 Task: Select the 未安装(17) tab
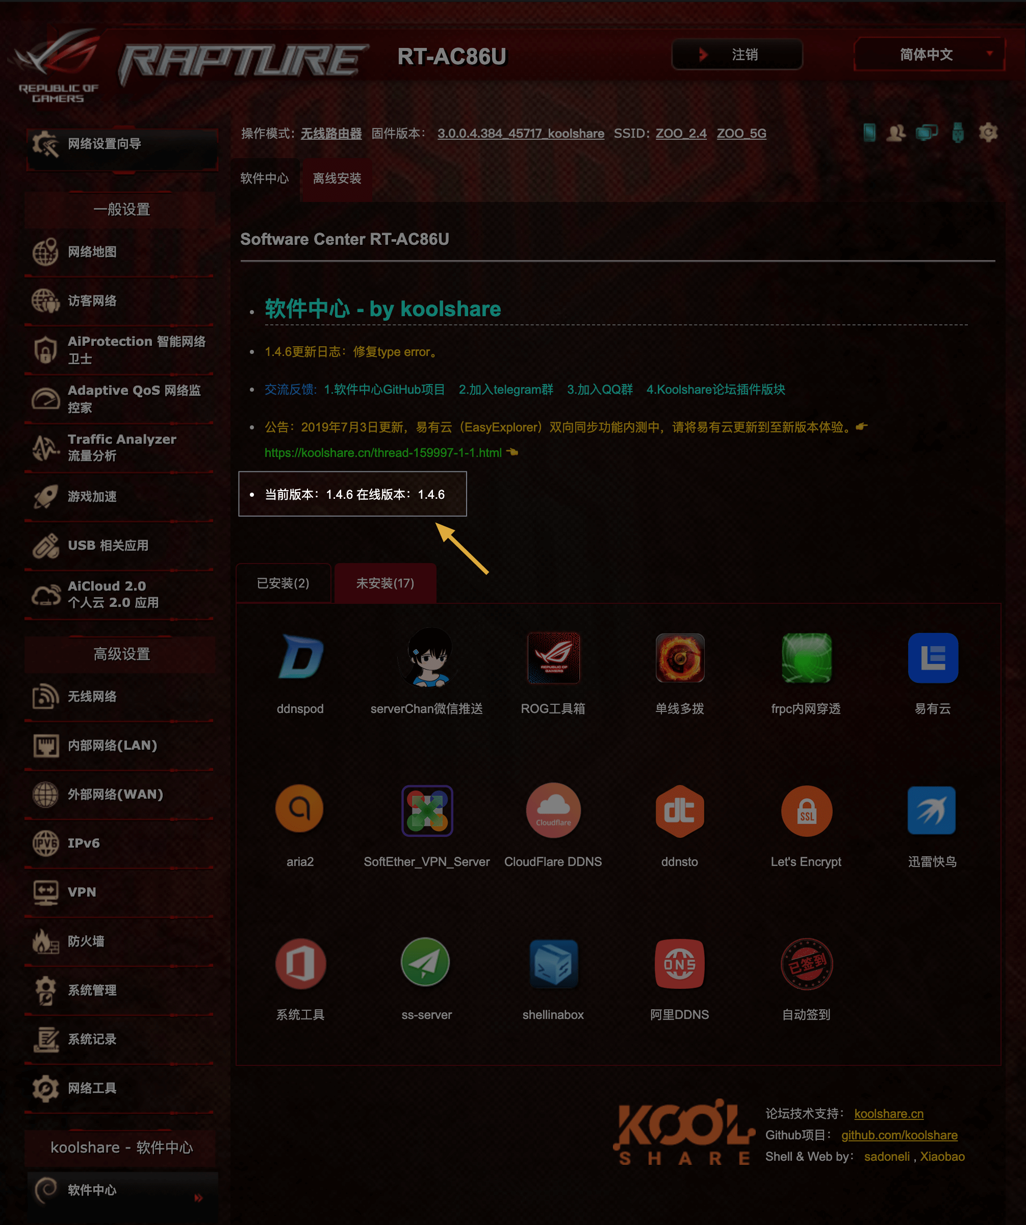click(385, 583)
